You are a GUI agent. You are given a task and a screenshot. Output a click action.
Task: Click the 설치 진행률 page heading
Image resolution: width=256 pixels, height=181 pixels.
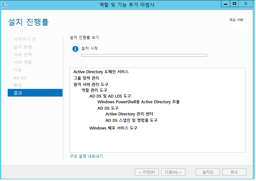[x=29, y=22]
